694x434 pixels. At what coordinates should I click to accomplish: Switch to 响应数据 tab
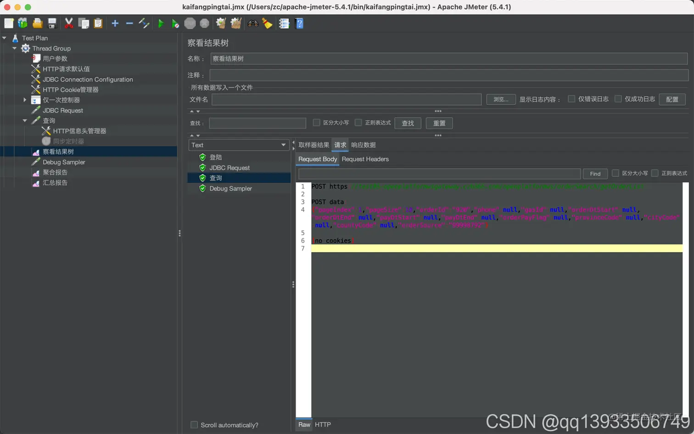point(364,145)
